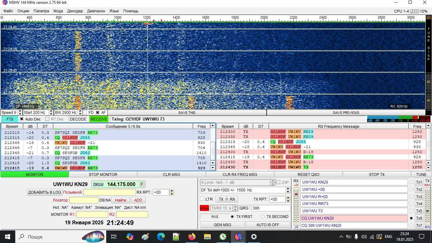Click the battery/power tray icon

[349, 237]
